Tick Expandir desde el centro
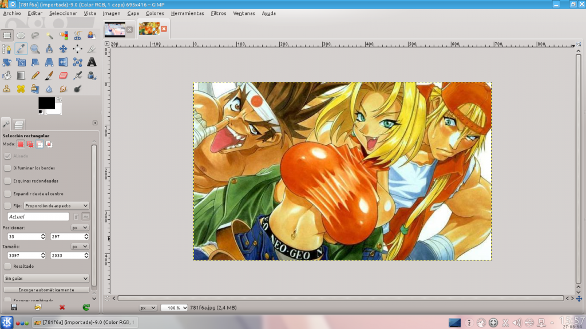 pyautogui.click(x=7, y=193)
